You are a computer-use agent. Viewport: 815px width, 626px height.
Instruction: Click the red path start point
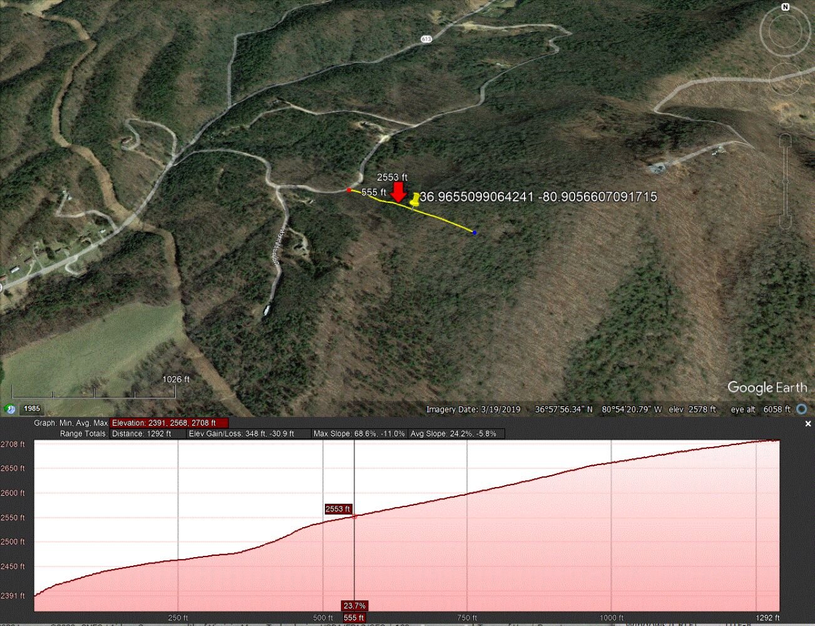349,190
